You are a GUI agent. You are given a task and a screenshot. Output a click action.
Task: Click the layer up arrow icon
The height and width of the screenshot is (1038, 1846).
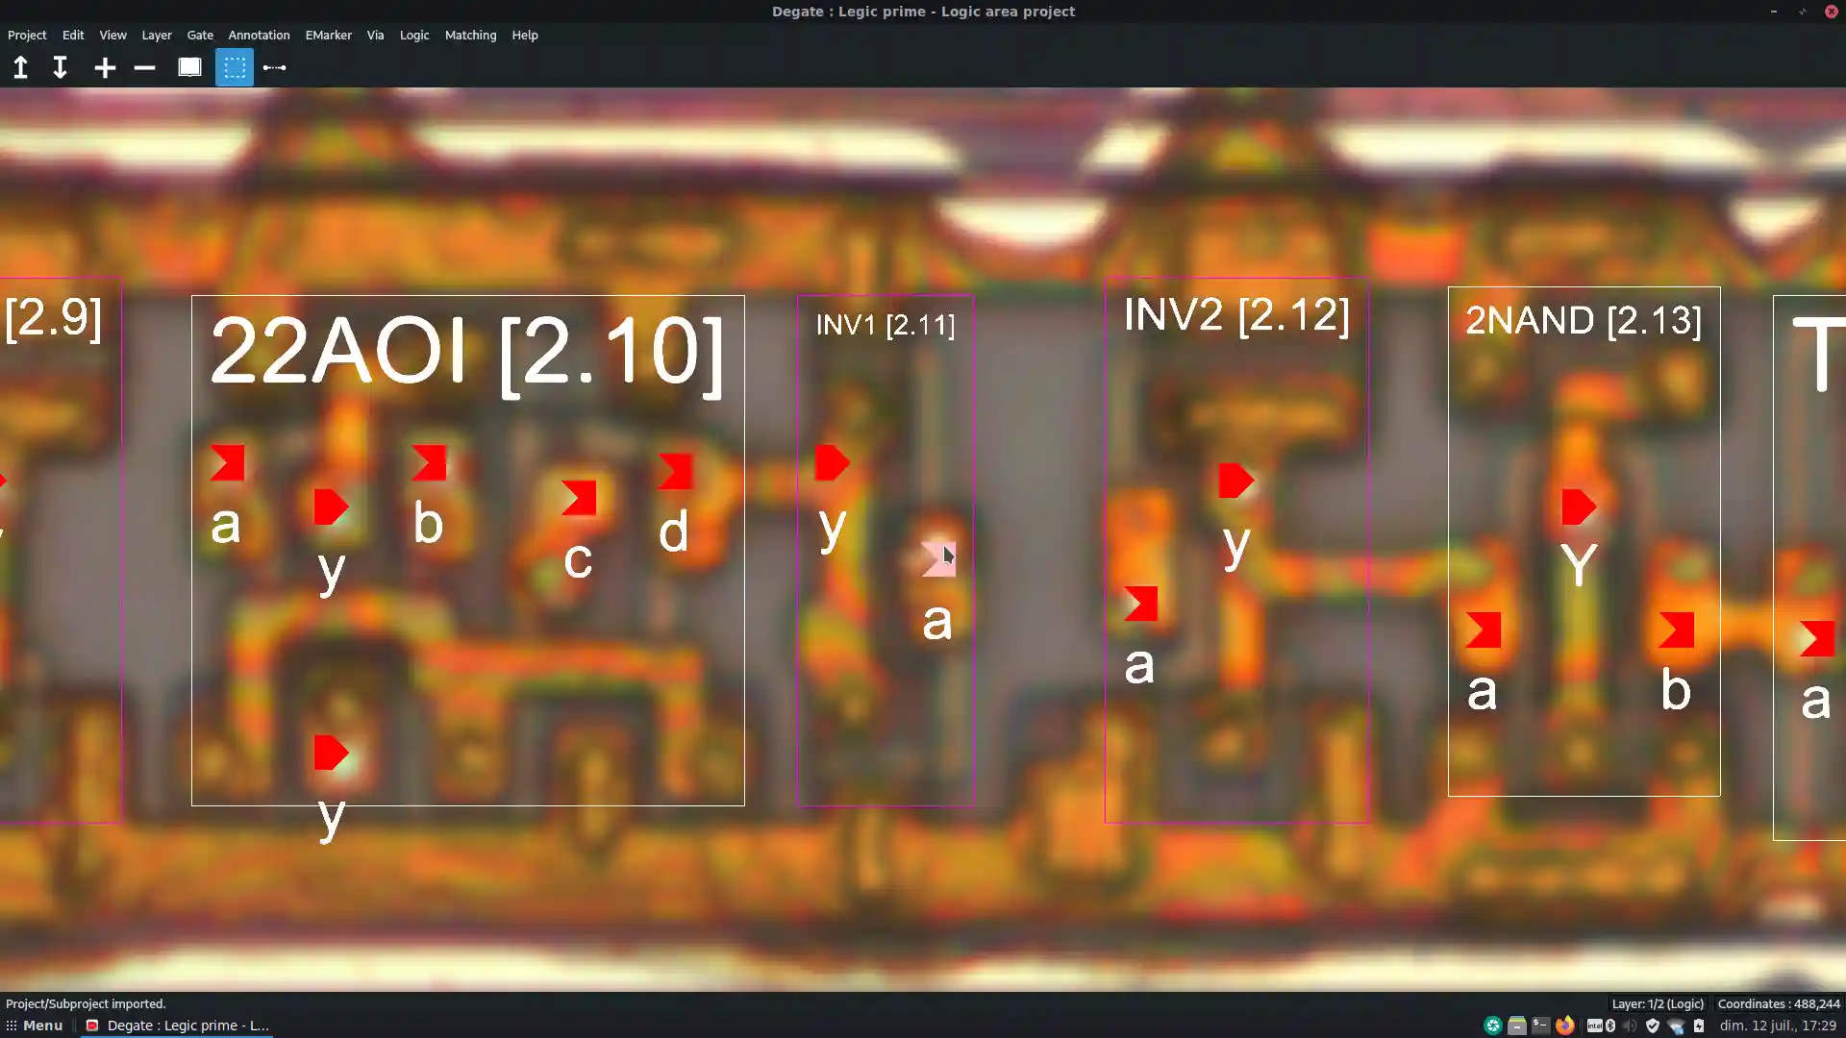pyautogui.click(x=20, y=67)
